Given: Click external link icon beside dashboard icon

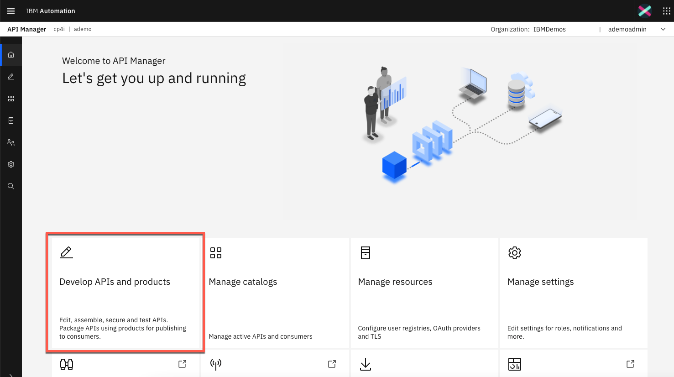Looking at the screenshot, I should 630,364.
